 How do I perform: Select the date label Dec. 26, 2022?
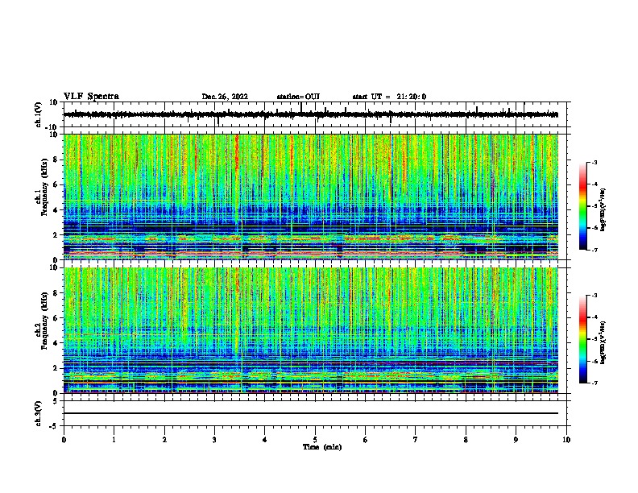[x=225, y=97]
